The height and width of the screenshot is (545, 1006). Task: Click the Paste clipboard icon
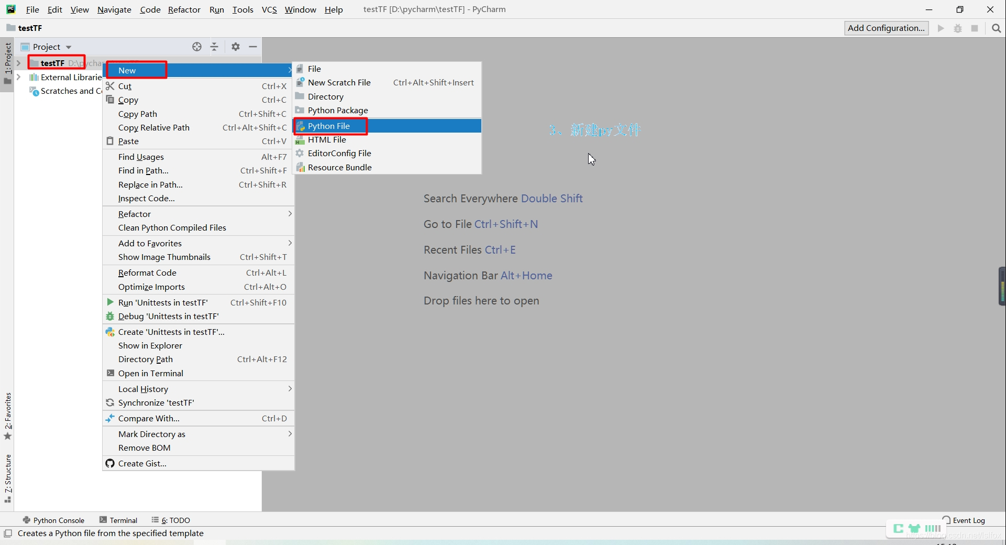110,141
